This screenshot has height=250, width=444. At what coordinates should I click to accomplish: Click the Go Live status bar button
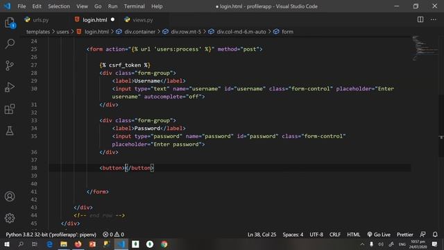coord(379,235)
